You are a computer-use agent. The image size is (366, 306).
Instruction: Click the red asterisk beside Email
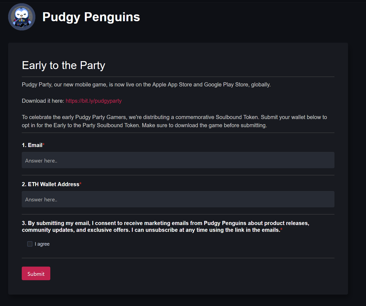click(x=44, y=145)
